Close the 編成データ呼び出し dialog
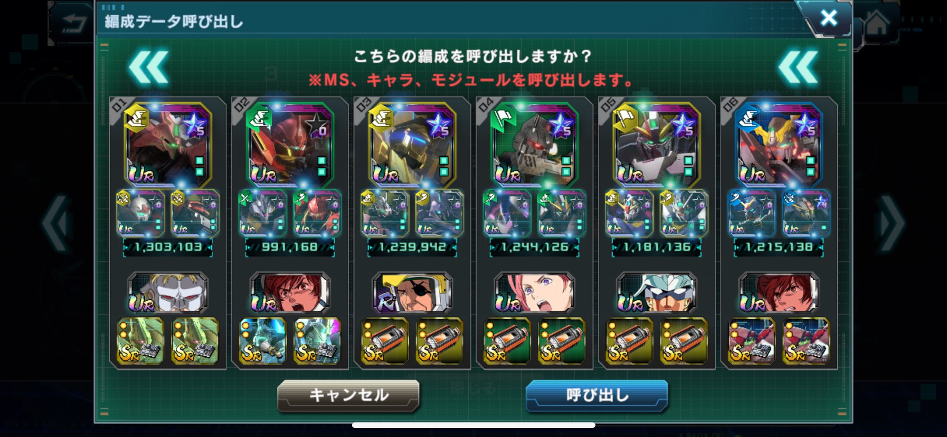This screenshot has height=437, width=947. 829,18
